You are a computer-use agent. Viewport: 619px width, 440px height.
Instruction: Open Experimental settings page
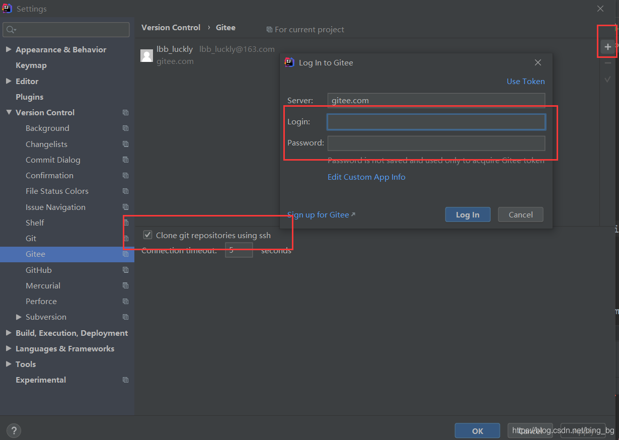pos(41,380)
